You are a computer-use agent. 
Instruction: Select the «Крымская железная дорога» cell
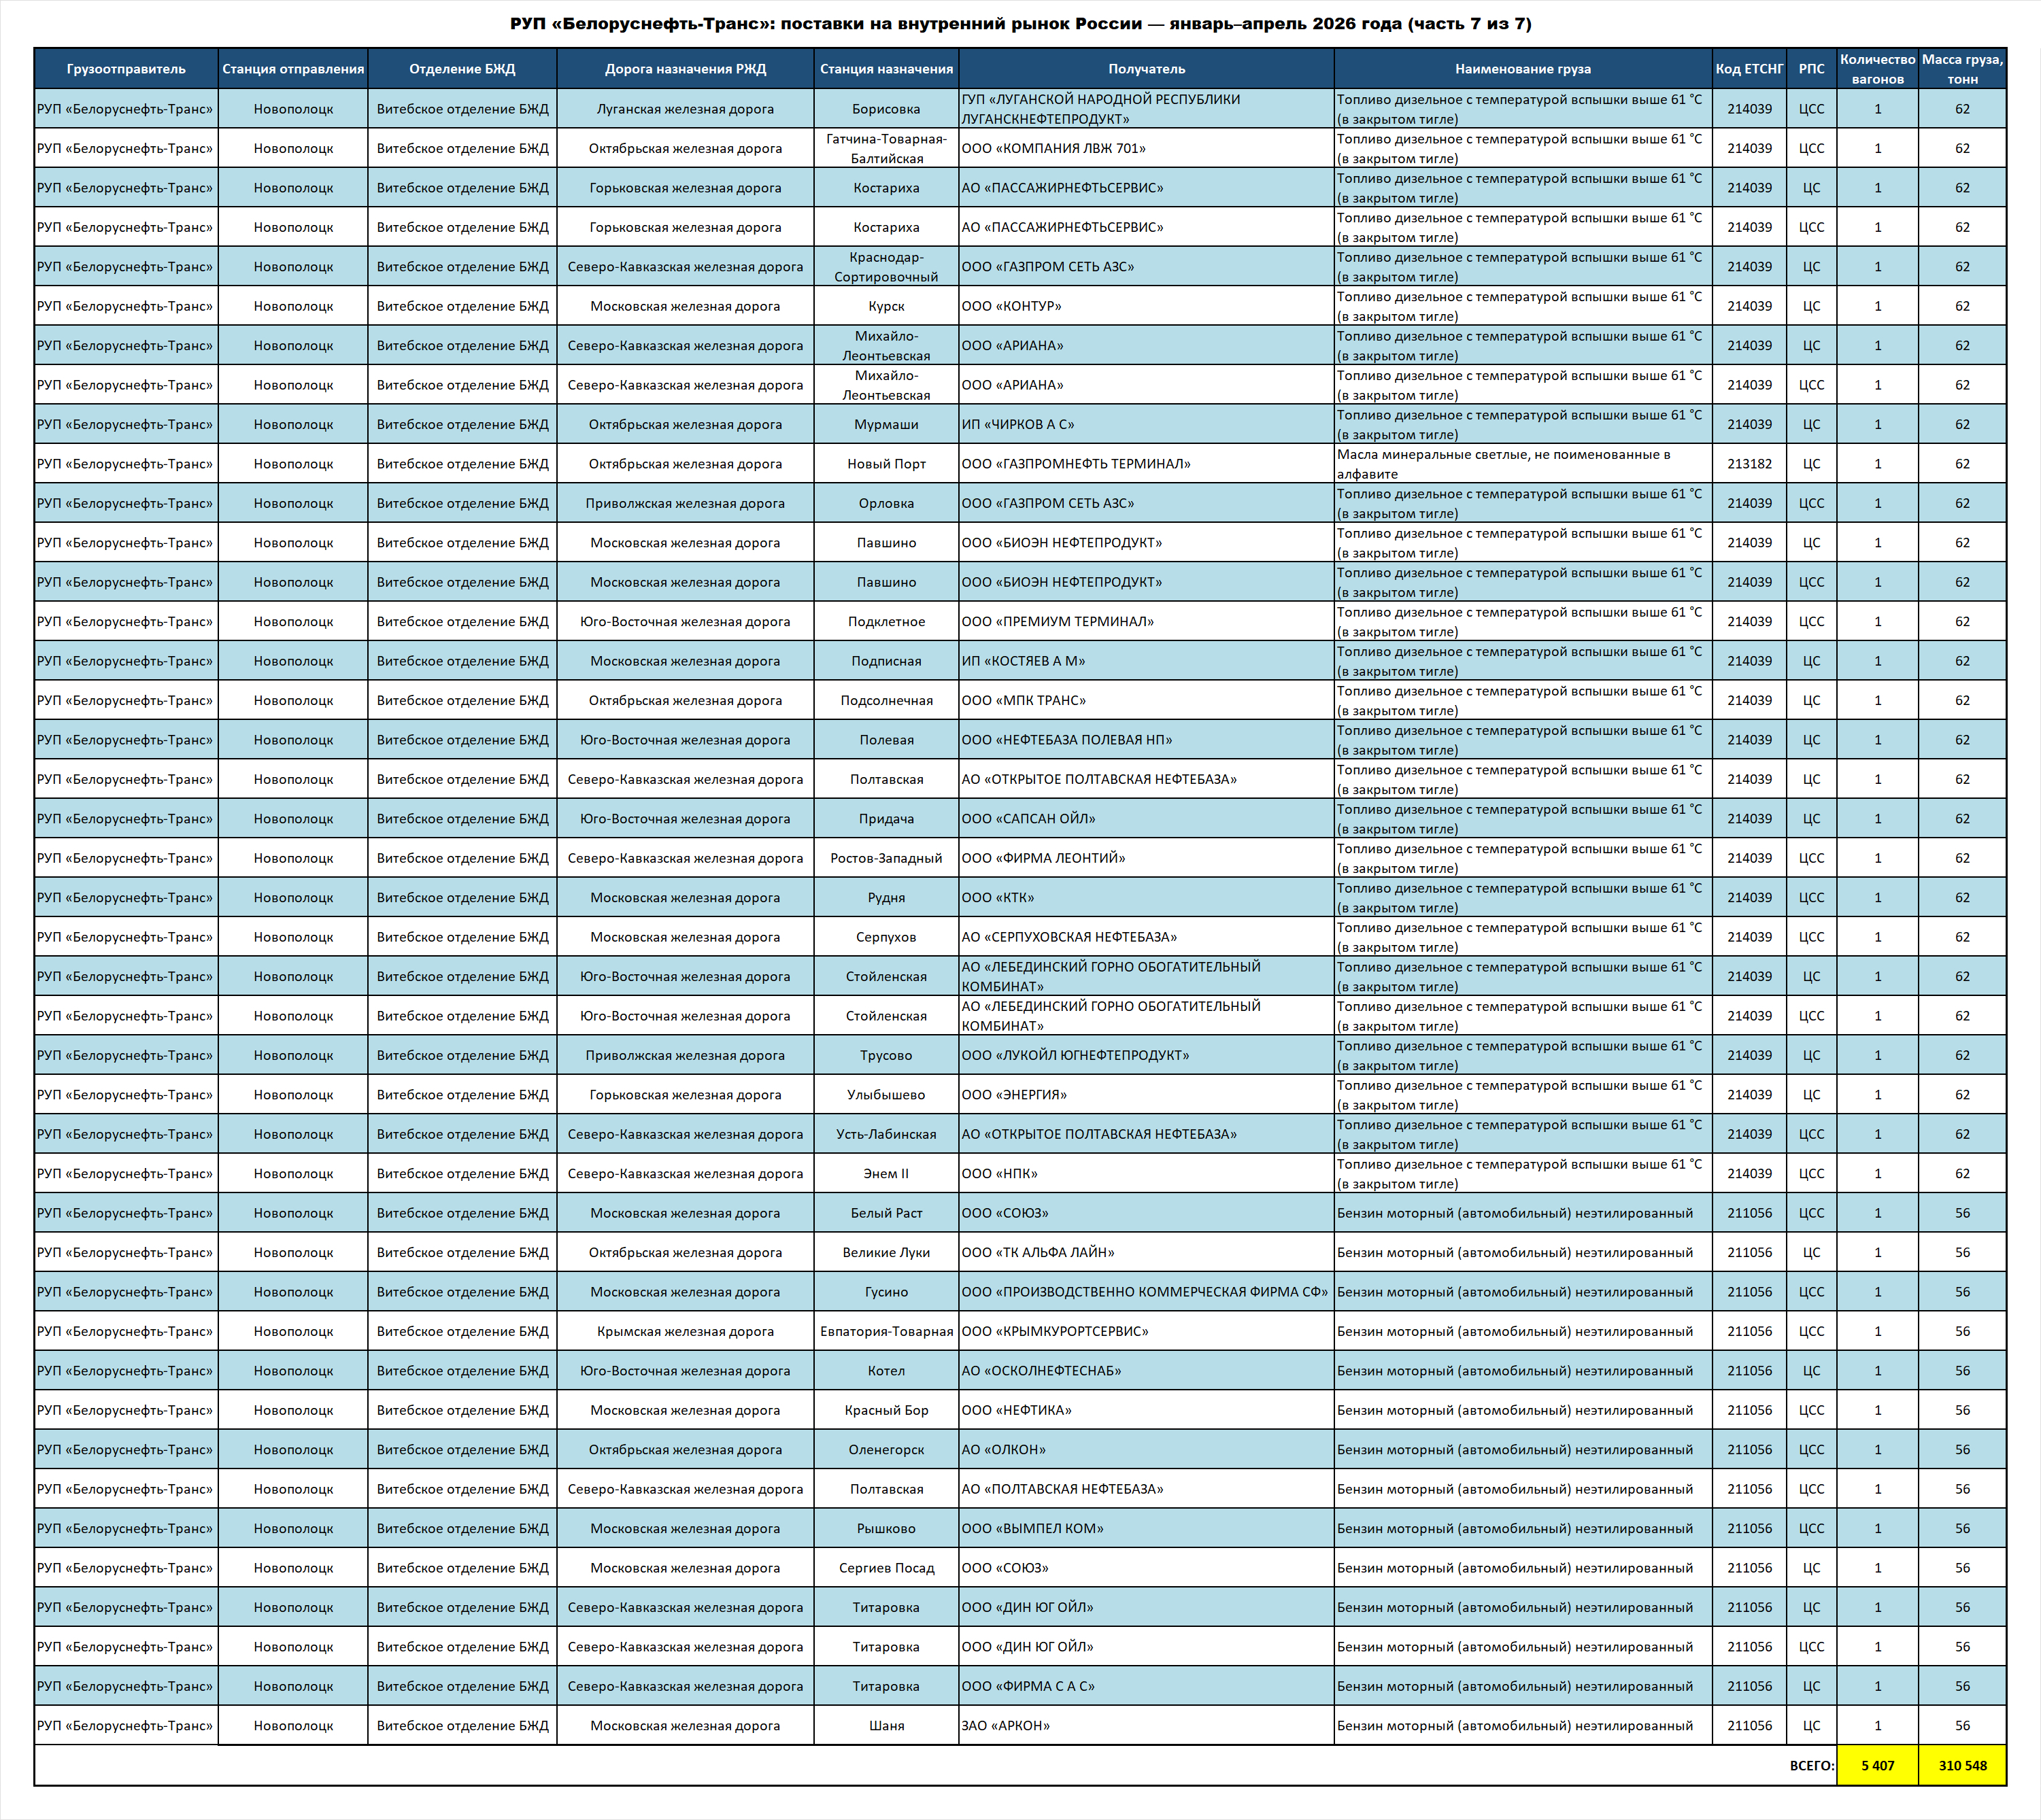click(686, 1331)
